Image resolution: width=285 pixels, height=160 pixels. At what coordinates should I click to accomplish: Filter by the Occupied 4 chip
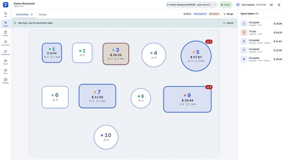(x=200, y=14)
